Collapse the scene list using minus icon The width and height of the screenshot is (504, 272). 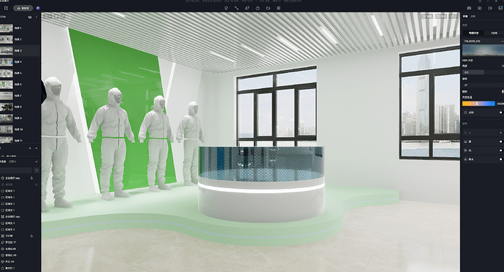click(x=37, y=148)
